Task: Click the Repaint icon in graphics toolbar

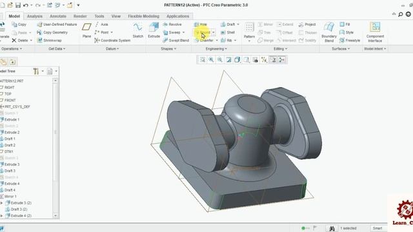Action: point(228,60)
